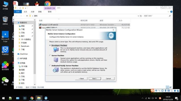Image resolution: width=181 pixels, height=101 pixels.
Task: Refresh the Explorer folder view
Action: [x=141, y=16]
